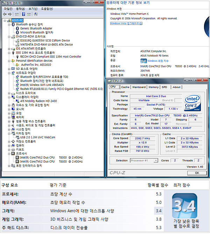Click the Forward arrow in Device Manager toolbar
The width and height of the screenshot is (210, 234).
click(10, 14)
